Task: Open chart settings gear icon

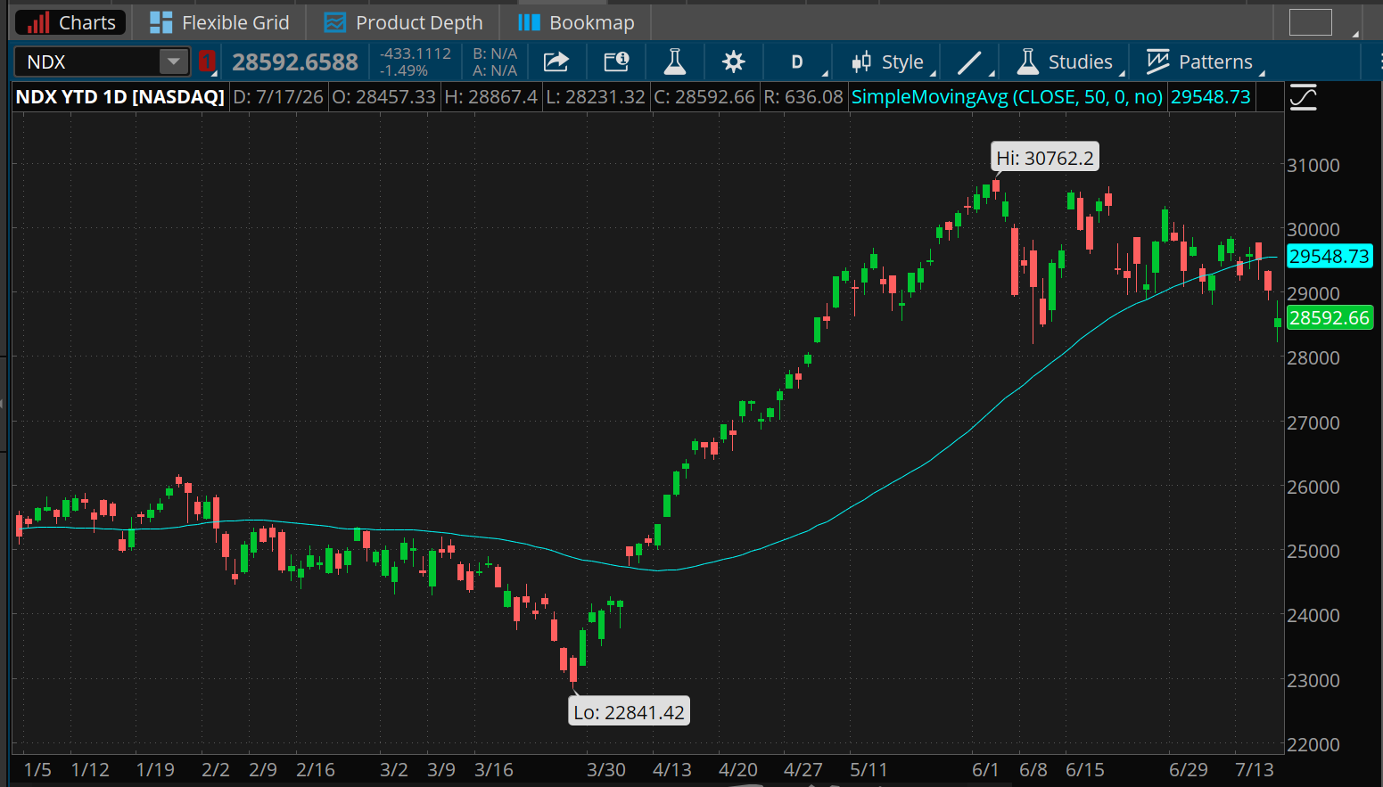Action: click(x=733, y=61)
